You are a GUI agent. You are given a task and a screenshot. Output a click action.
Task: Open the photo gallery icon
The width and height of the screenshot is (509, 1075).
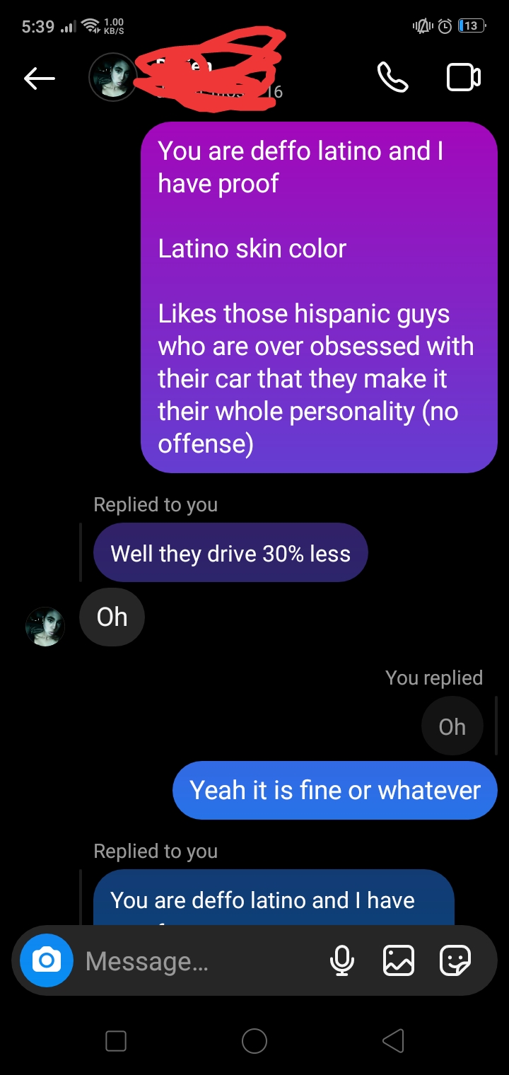click(x=398, y=960)
